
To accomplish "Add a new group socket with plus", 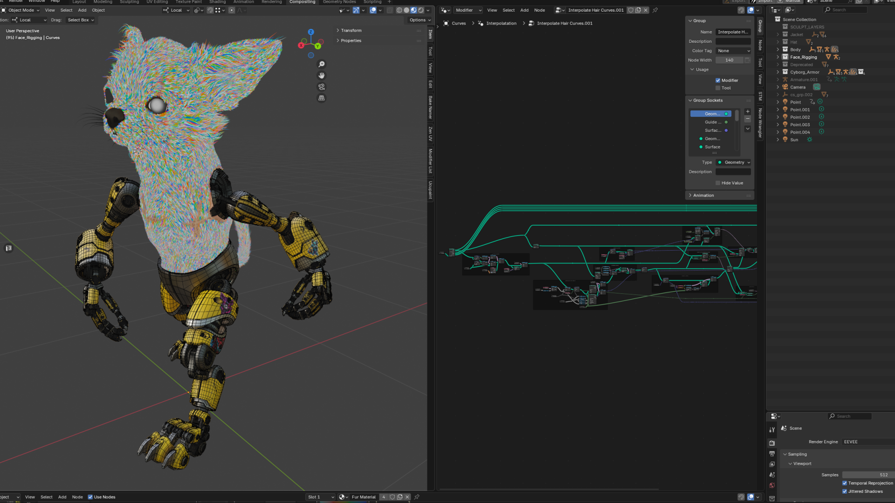I will (x=748, y=111).
